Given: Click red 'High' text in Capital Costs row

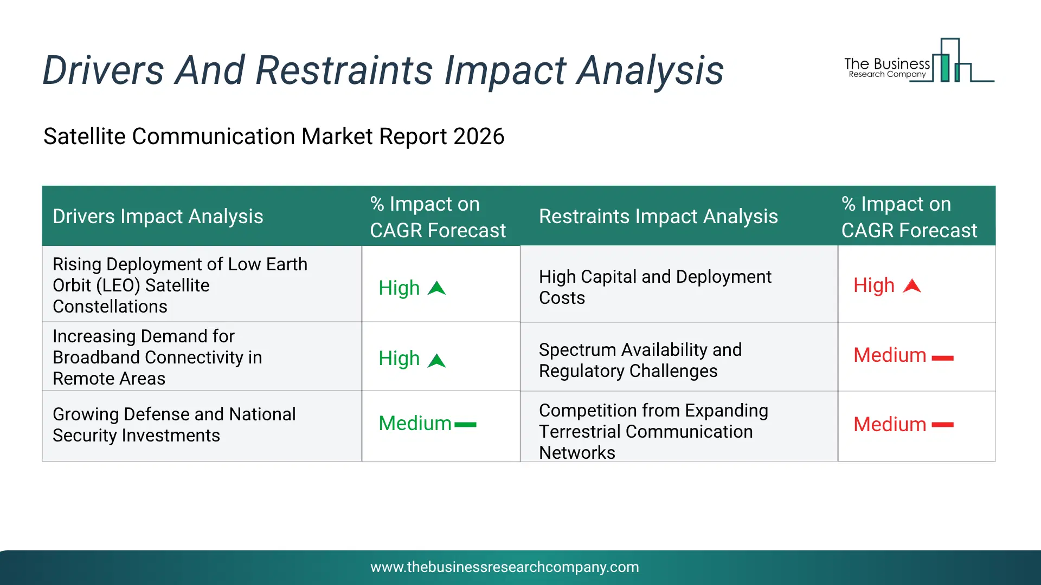Looking at the screenshot, I should click(x=874, y=285).
